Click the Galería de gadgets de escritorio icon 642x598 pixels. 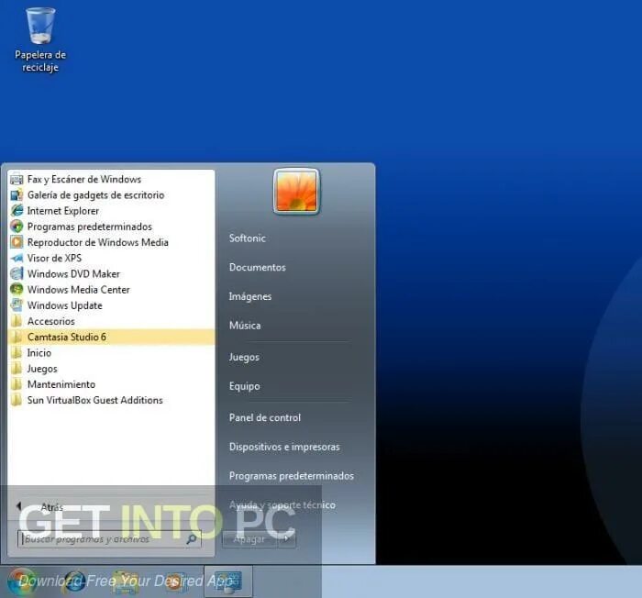point(17,195)
